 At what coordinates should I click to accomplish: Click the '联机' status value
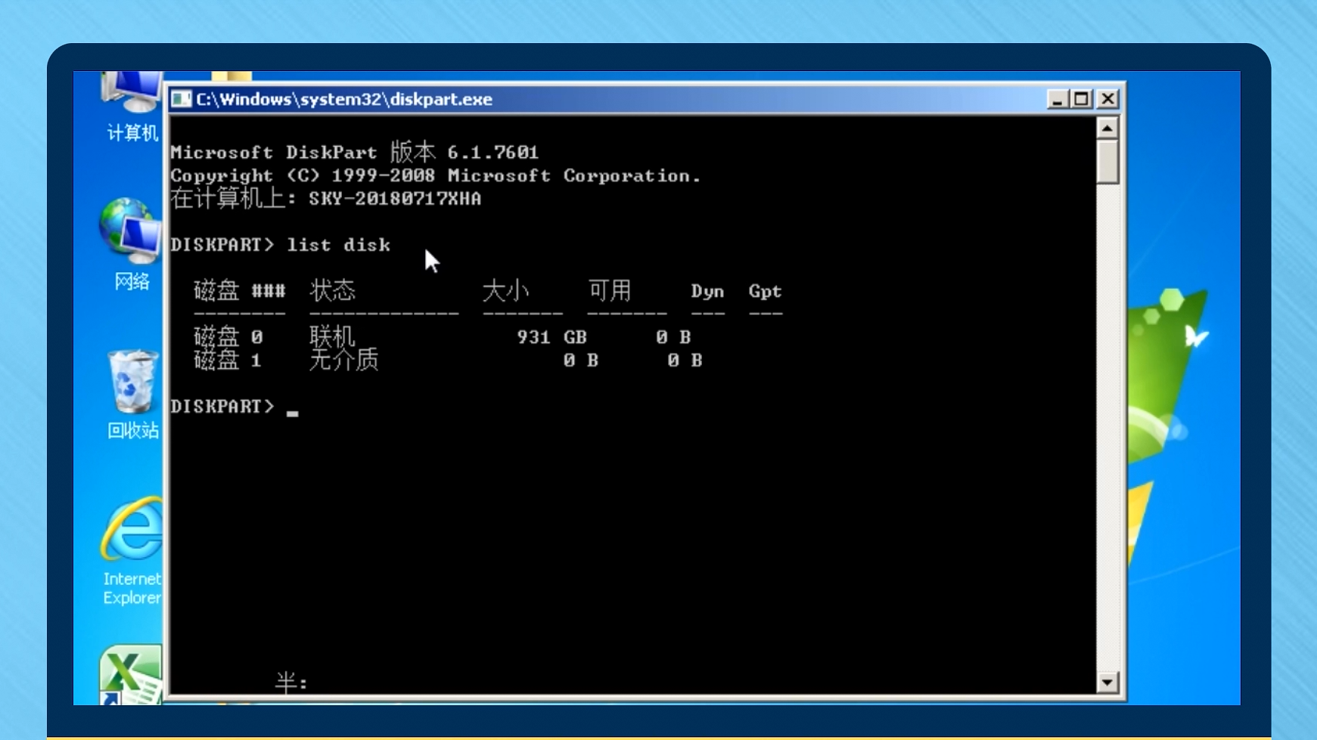click(x=332, y=336)
